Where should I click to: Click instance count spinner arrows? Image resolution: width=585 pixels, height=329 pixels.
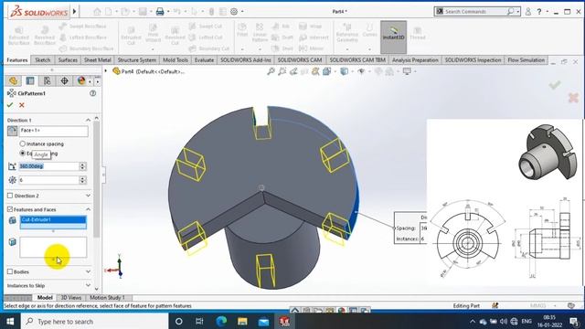pos(83,180)
